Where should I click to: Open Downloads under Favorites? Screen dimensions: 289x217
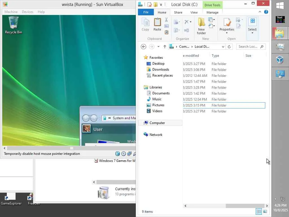coord(161,70)
